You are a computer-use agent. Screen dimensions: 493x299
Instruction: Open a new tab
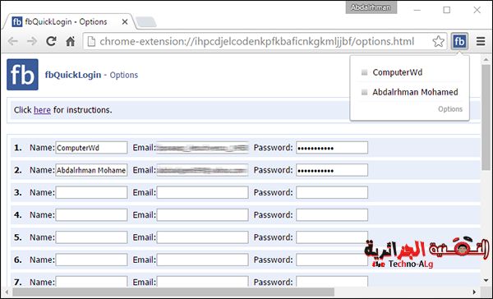[x=146, y=22]
